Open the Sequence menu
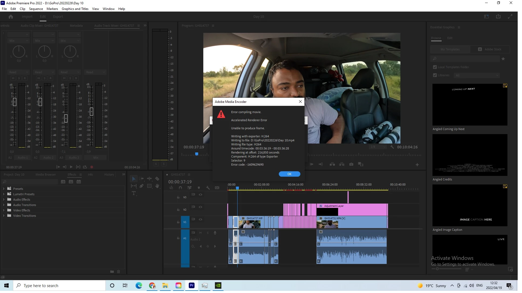Screen dimensions: 522x293 tap(36, 9)
